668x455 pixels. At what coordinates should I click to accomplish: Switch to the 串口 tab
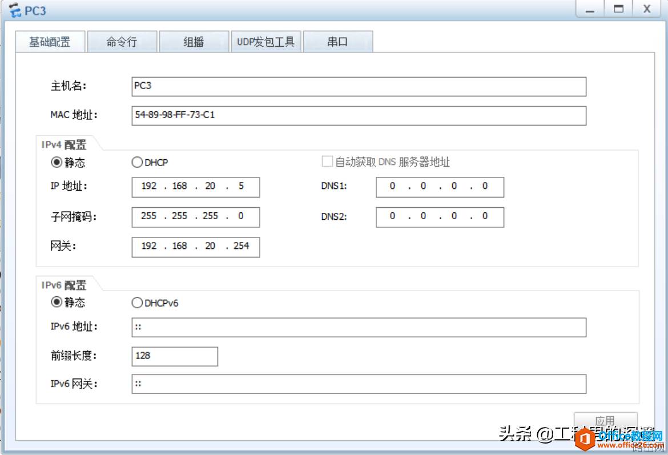coord(338,42)
